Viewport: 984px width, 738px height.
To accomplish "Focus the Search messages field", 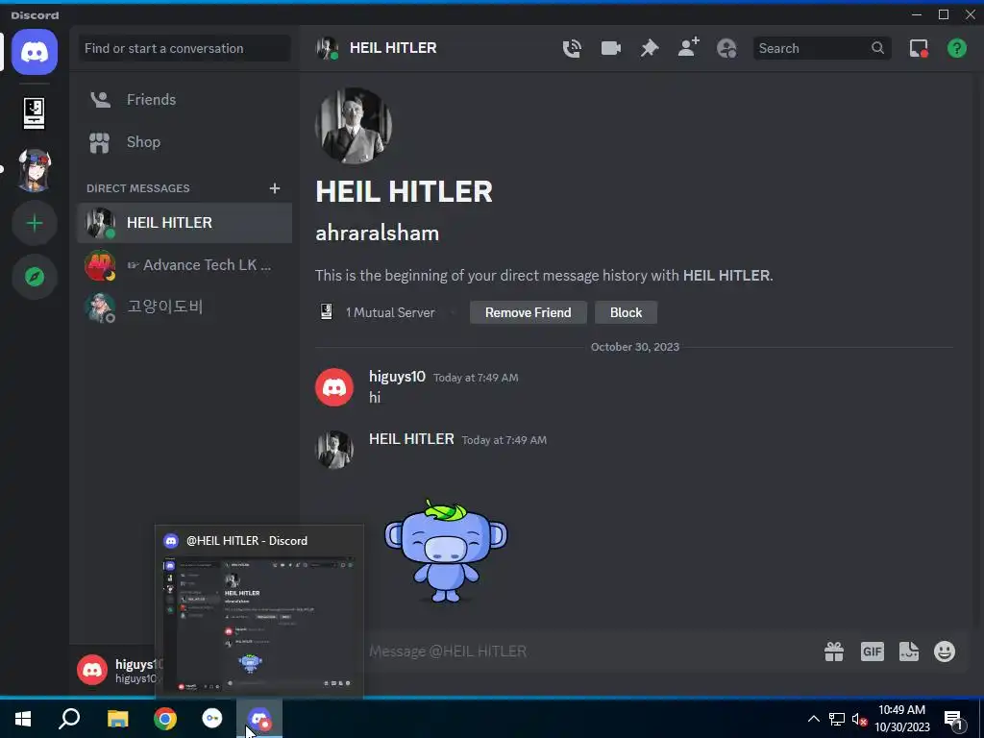I will click(822, 48).
